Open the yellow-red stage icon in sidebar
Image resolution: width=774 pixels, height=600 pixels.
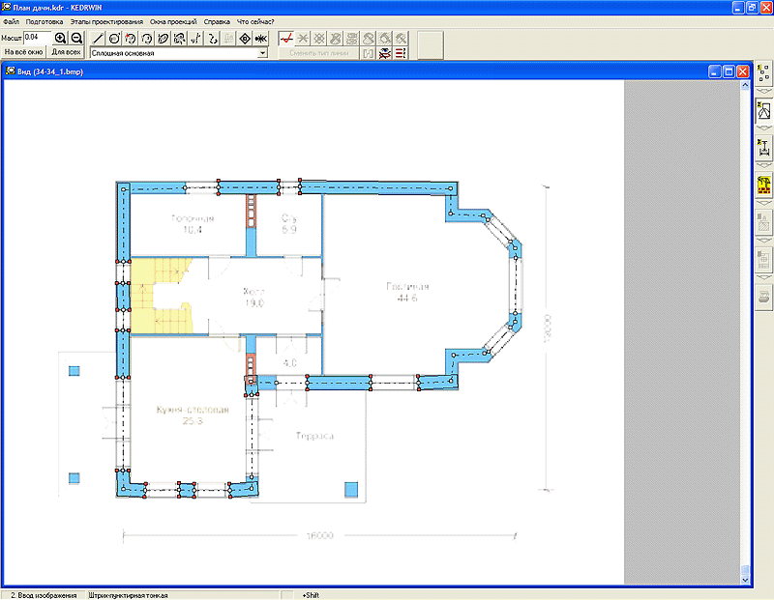tap(763, 186)
